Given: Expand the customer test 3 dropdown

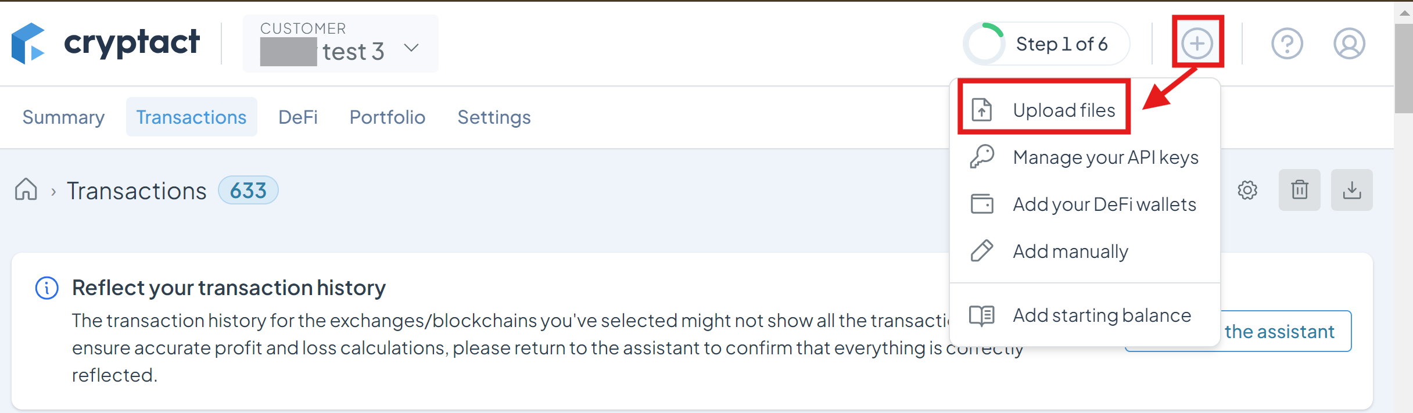Looking at the screenshot, I should (340, 44).
